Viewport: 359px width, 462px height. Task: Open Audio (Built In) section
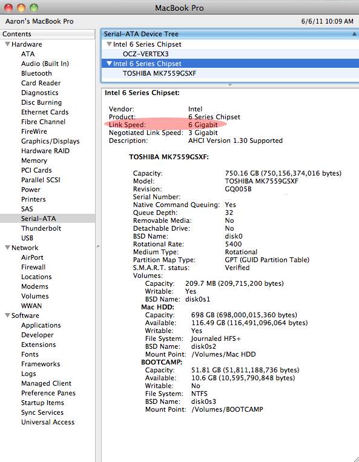tap(45, 64)
